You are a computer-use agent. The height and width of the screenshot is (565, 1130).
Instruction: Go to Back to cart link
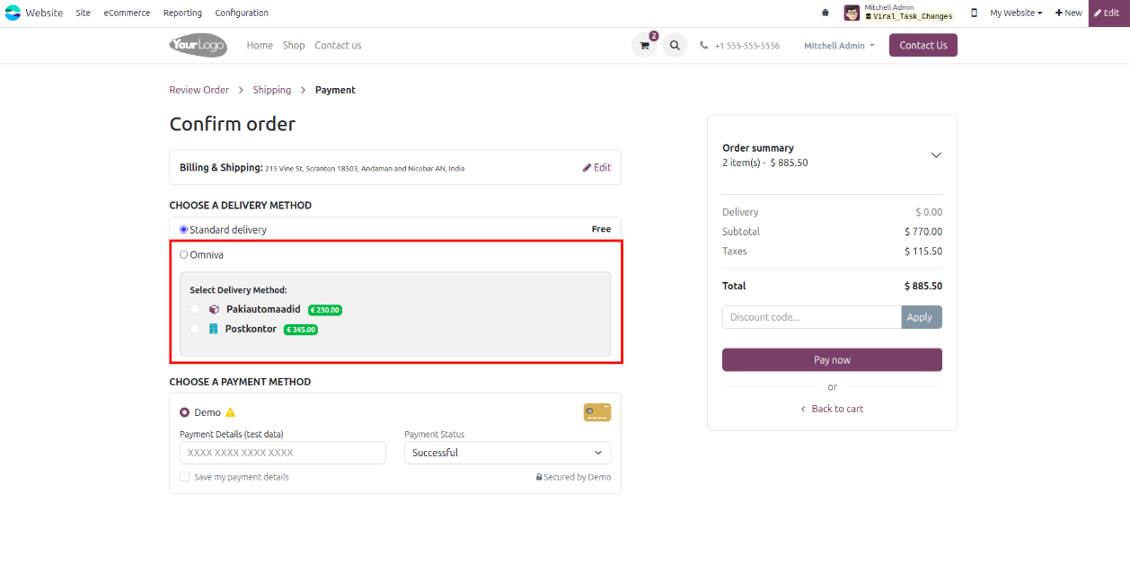832,409
